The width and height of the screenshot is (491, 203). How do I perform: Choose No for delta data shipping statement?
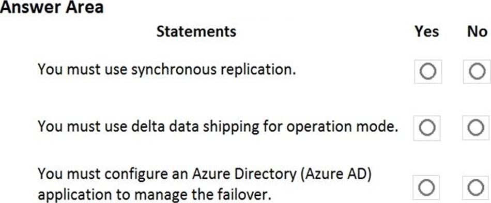476,128
